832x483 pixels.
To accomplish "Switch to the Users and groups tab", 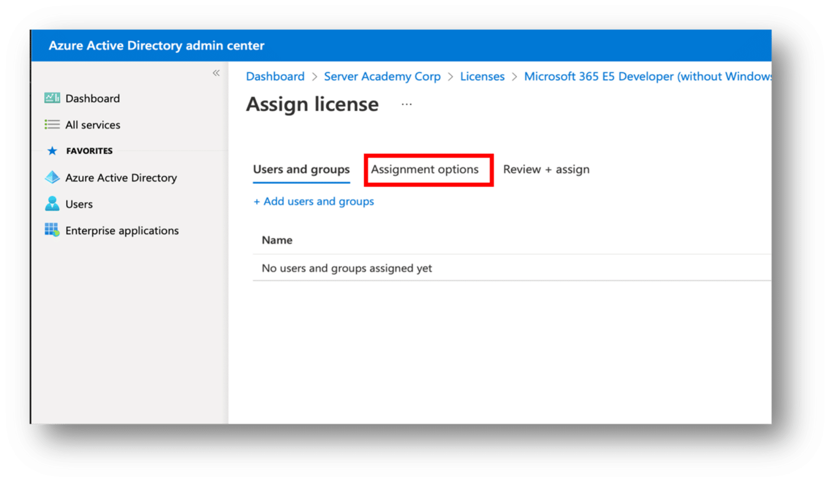I will point(301,170).
